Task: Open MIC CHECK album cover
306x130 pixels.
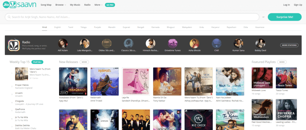Action: pyautogui.click(x=199, y=120)
